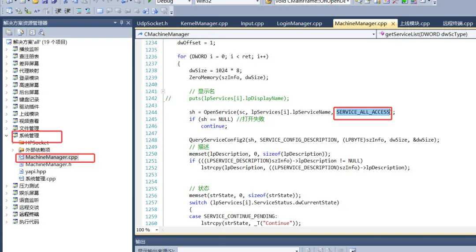Open the Debug configuration dropdown
Image resolution: width=476 pixels, height=252 pixels.
190,1
